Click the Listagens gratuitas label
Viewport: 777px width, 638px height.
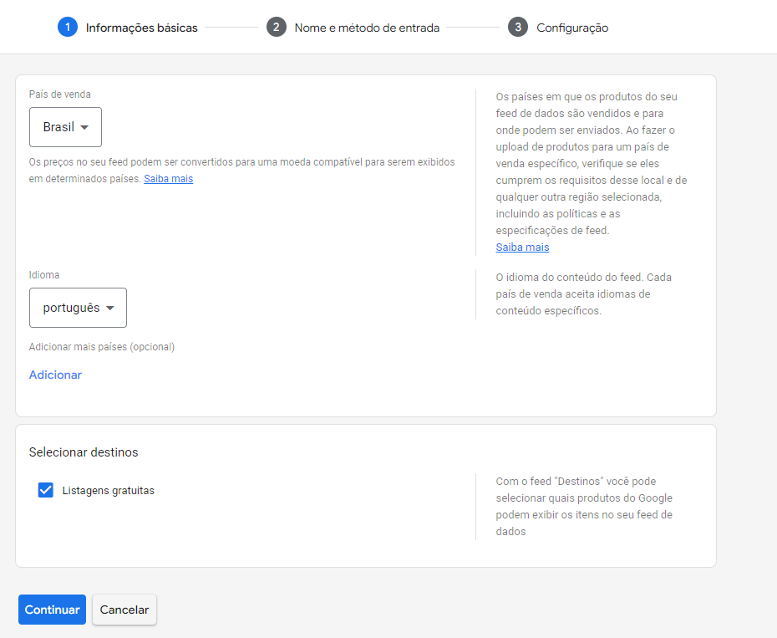tap(108, 491)
